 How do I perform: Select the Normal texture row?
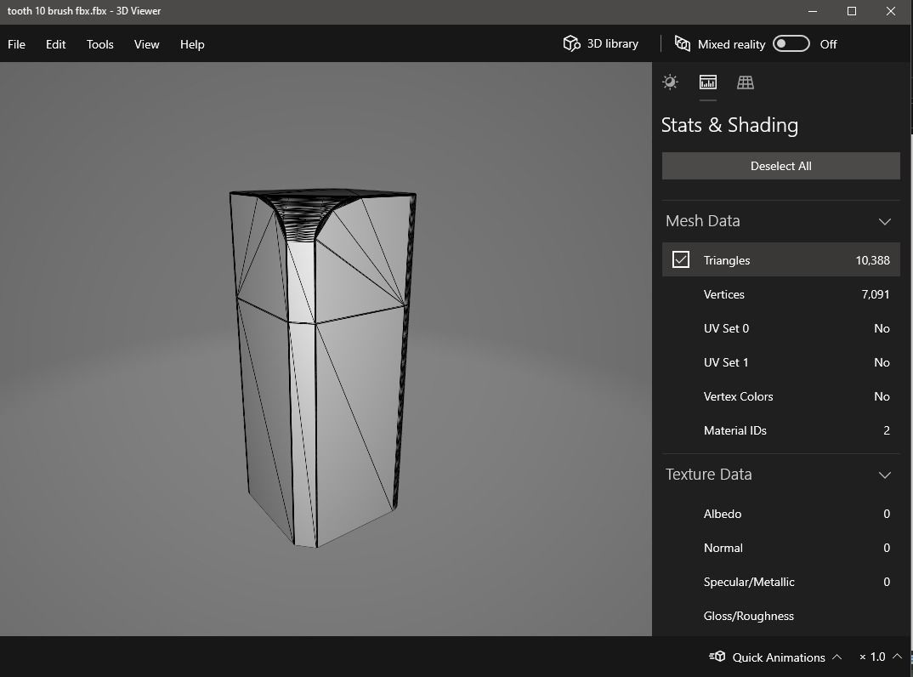(781, 548)
